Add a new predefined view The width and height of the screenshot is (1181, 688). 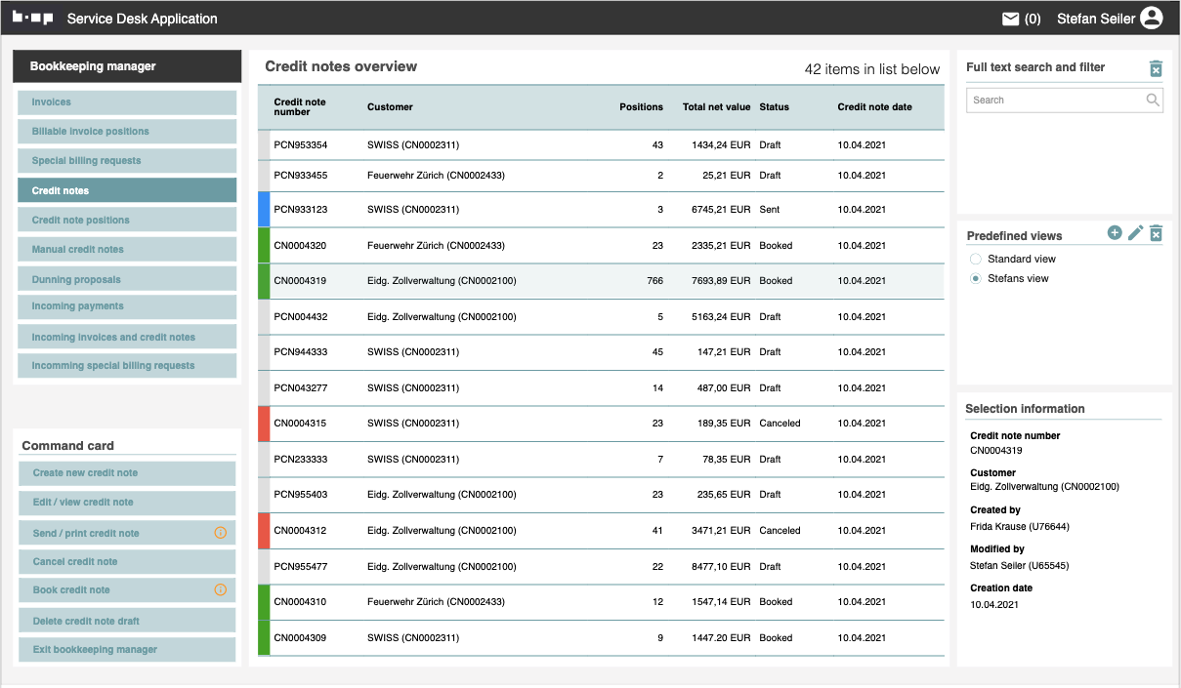tap(1115, 232)
